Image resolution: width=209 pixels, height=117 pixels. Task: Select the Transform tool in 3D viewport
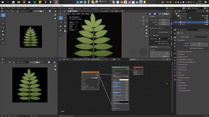[65, 26]
